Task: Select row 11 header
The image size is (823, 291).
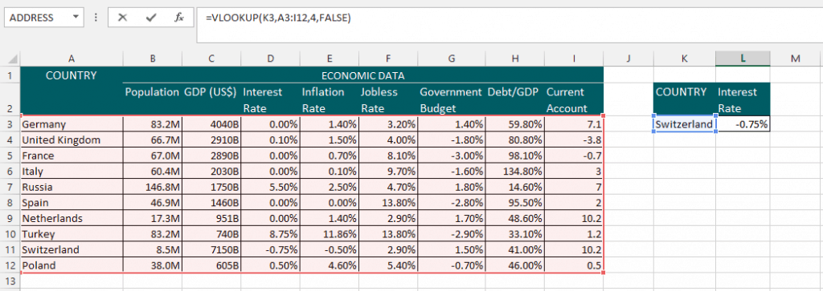Action: [10, 249]
